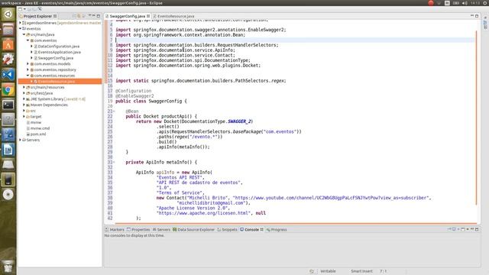Open the volume indicator in top panel
The height and width of the screenshot is (275, 489).
point(465,3)
